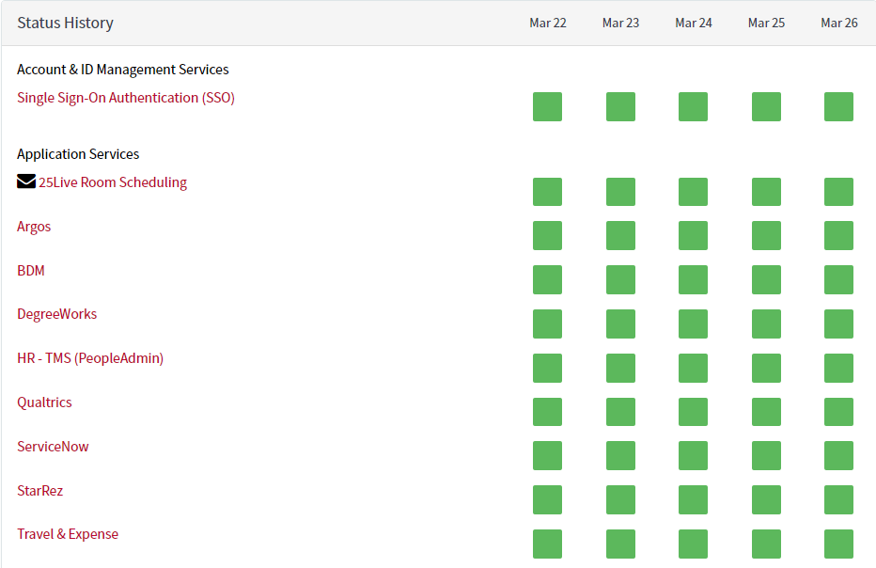Open the ServiceNow service link
876x568 pixels.
coord(53,447)
